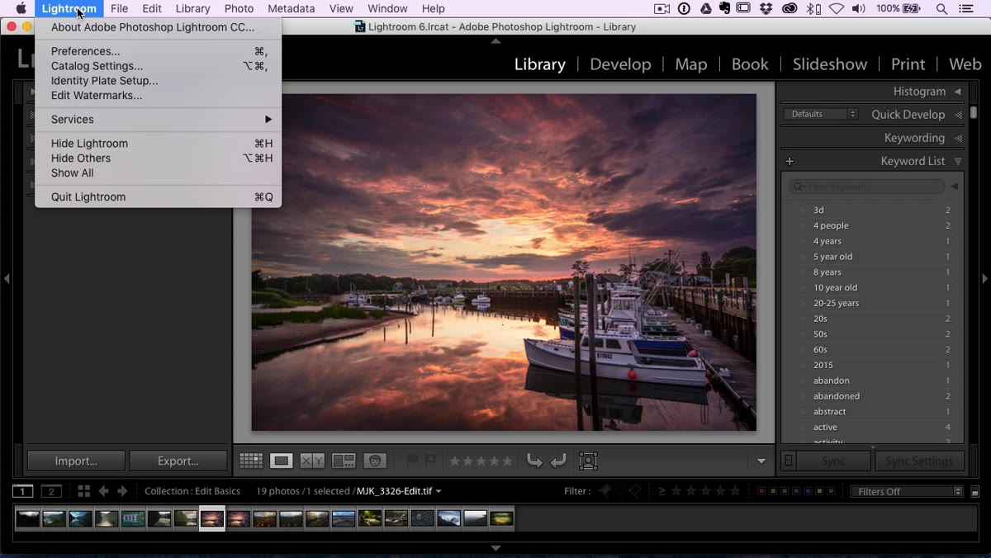The image size is (991, 558).
Task: Flag photo as Pick in toolbar
Action: 412,461
